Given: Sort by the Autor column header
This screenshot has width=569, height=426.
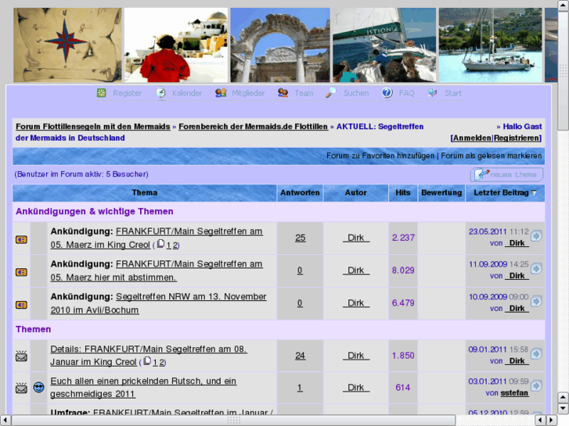Looking at the screenshot, I should [x=355, y=193].
